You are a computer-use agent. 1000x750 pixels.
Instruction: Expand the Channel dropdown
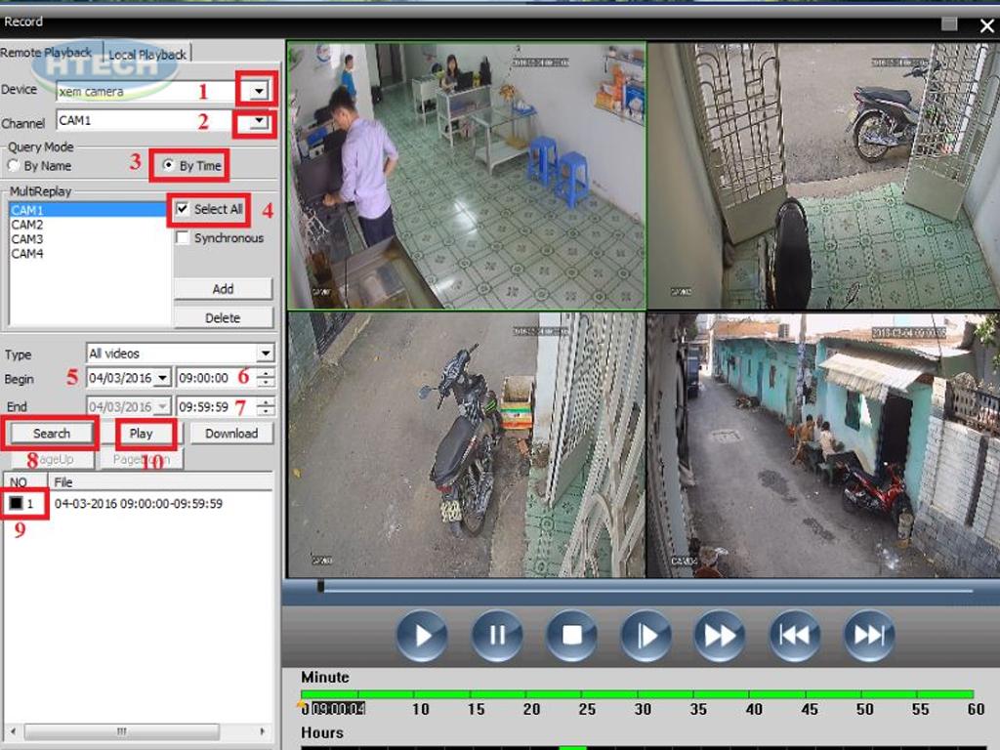[256, 122]
